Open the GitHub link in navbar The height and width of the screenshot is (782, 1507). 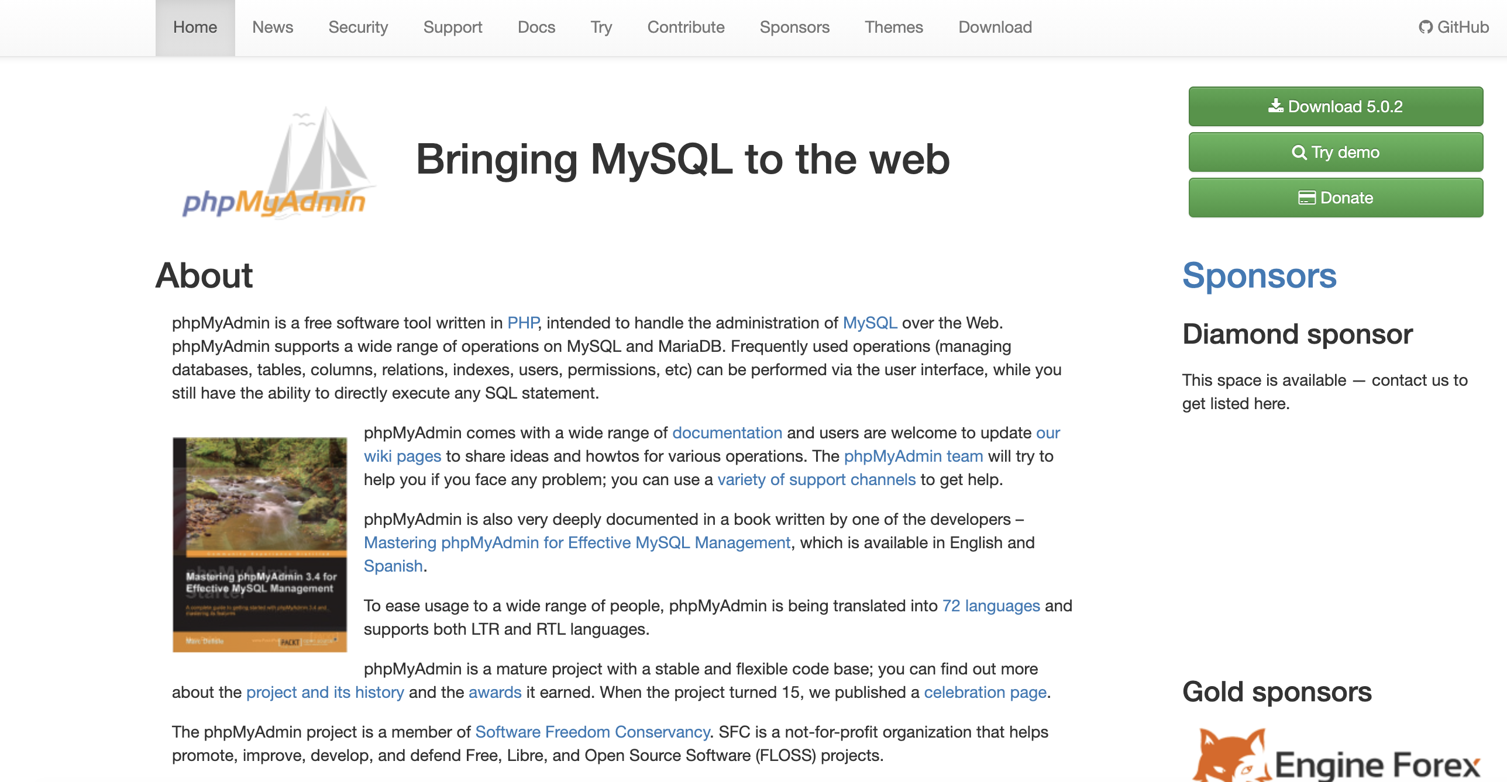[x=1453, y=27]
